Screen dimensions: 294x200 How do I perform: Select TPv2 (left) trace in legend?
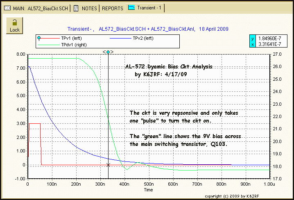tap(143, 38)
